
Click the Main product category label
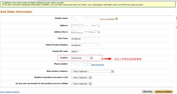point(57,71)
